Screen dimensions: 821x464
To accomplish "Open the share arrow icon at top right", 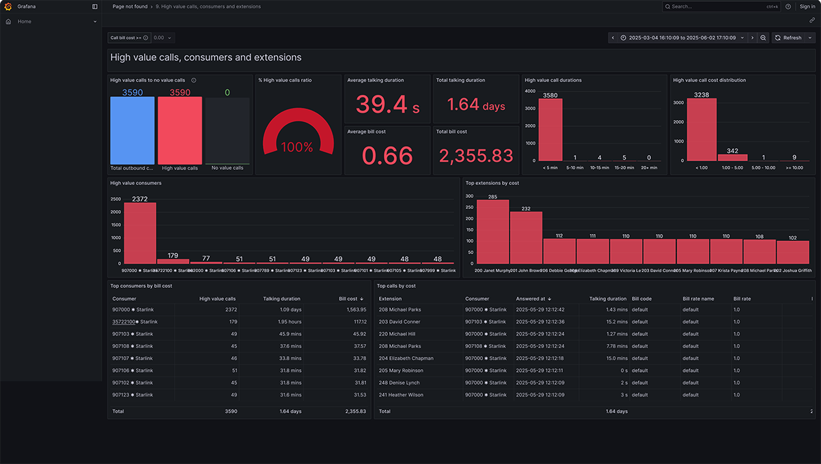I will (x=811, y=20).
